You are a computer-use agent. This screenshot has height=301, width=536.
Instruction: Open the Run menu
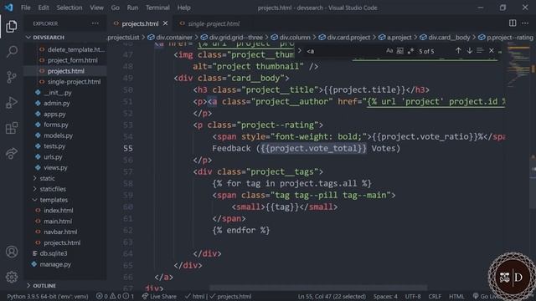[132, 8]
